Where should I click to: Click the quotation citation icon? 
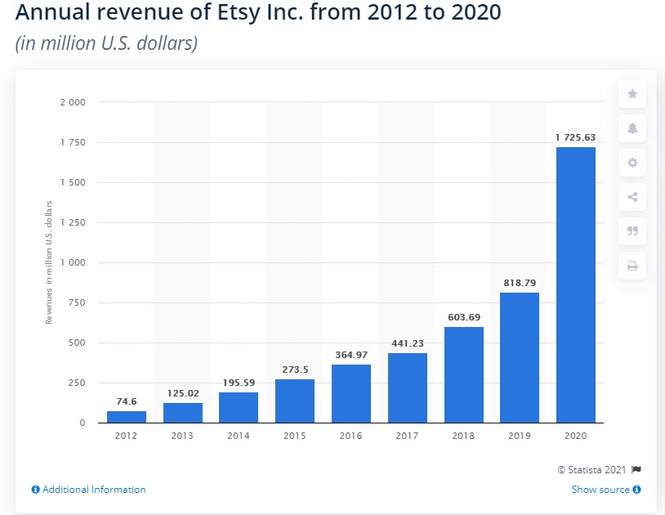point(632,231)
